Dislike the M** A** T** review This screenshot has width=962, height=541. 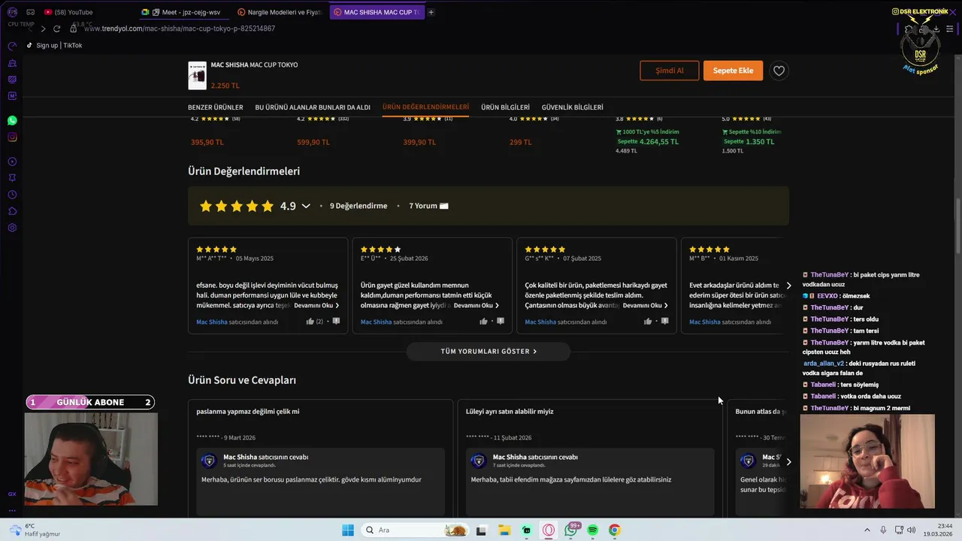click(336, 322)
